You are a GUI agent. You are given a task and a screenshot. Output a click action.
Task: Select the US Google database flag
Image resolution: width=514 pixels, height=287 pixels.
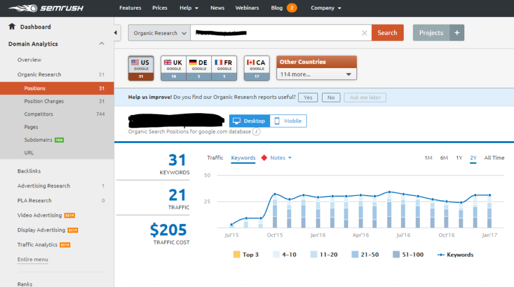click(141, 68)
